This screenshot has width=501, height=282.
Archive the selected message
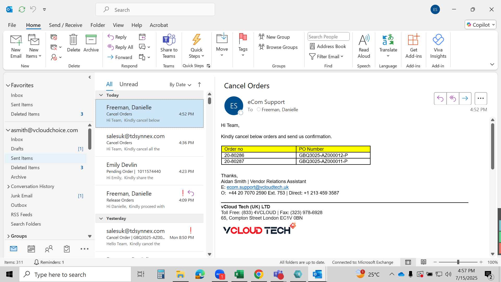pos(91,43)
